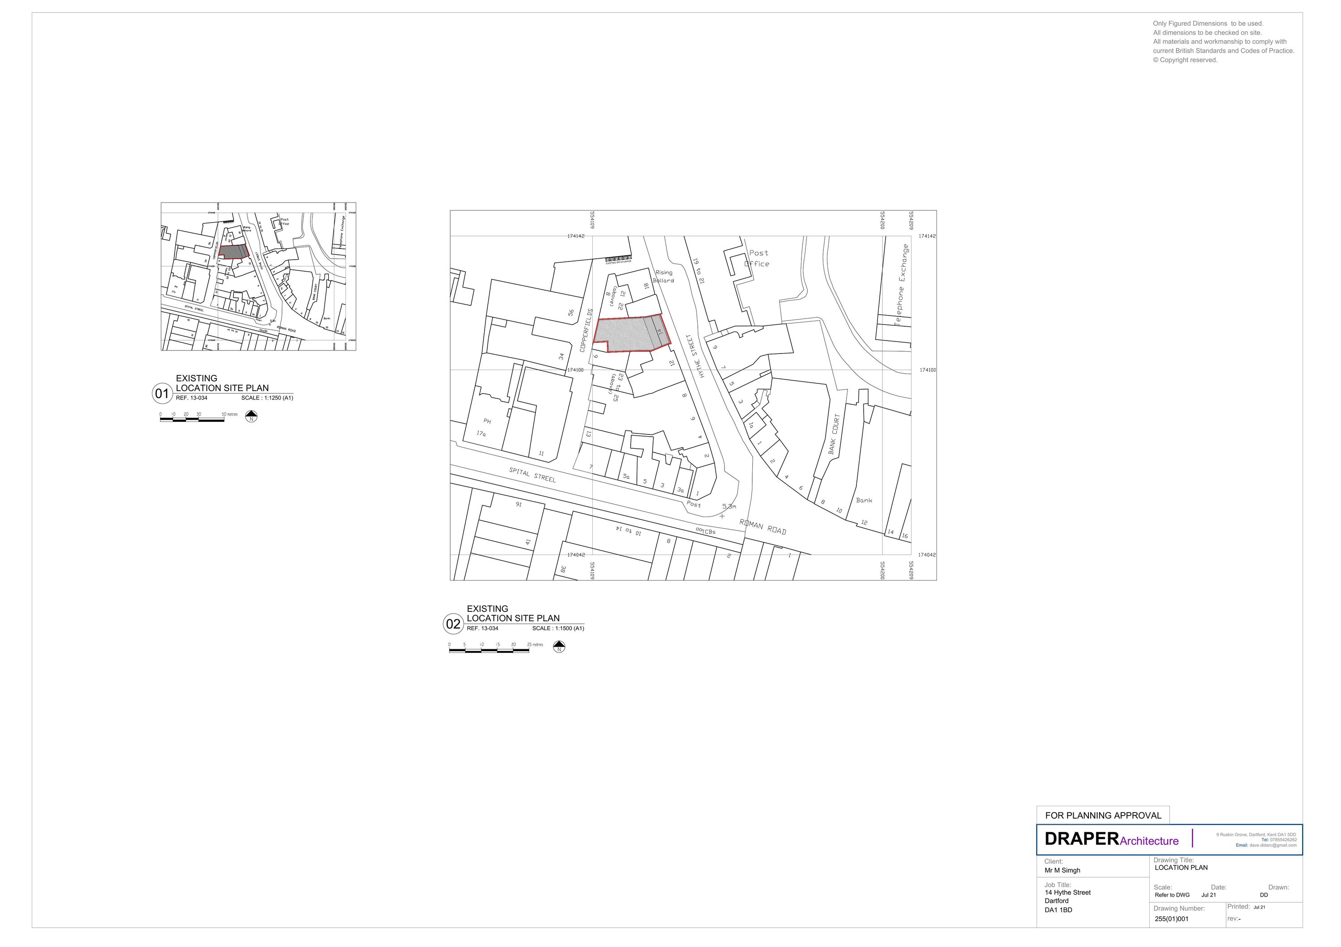This screenshot has width=1341, height=947.
Task: Click the existing bin storage hatch symbol
Action: [x=618, y=259]
